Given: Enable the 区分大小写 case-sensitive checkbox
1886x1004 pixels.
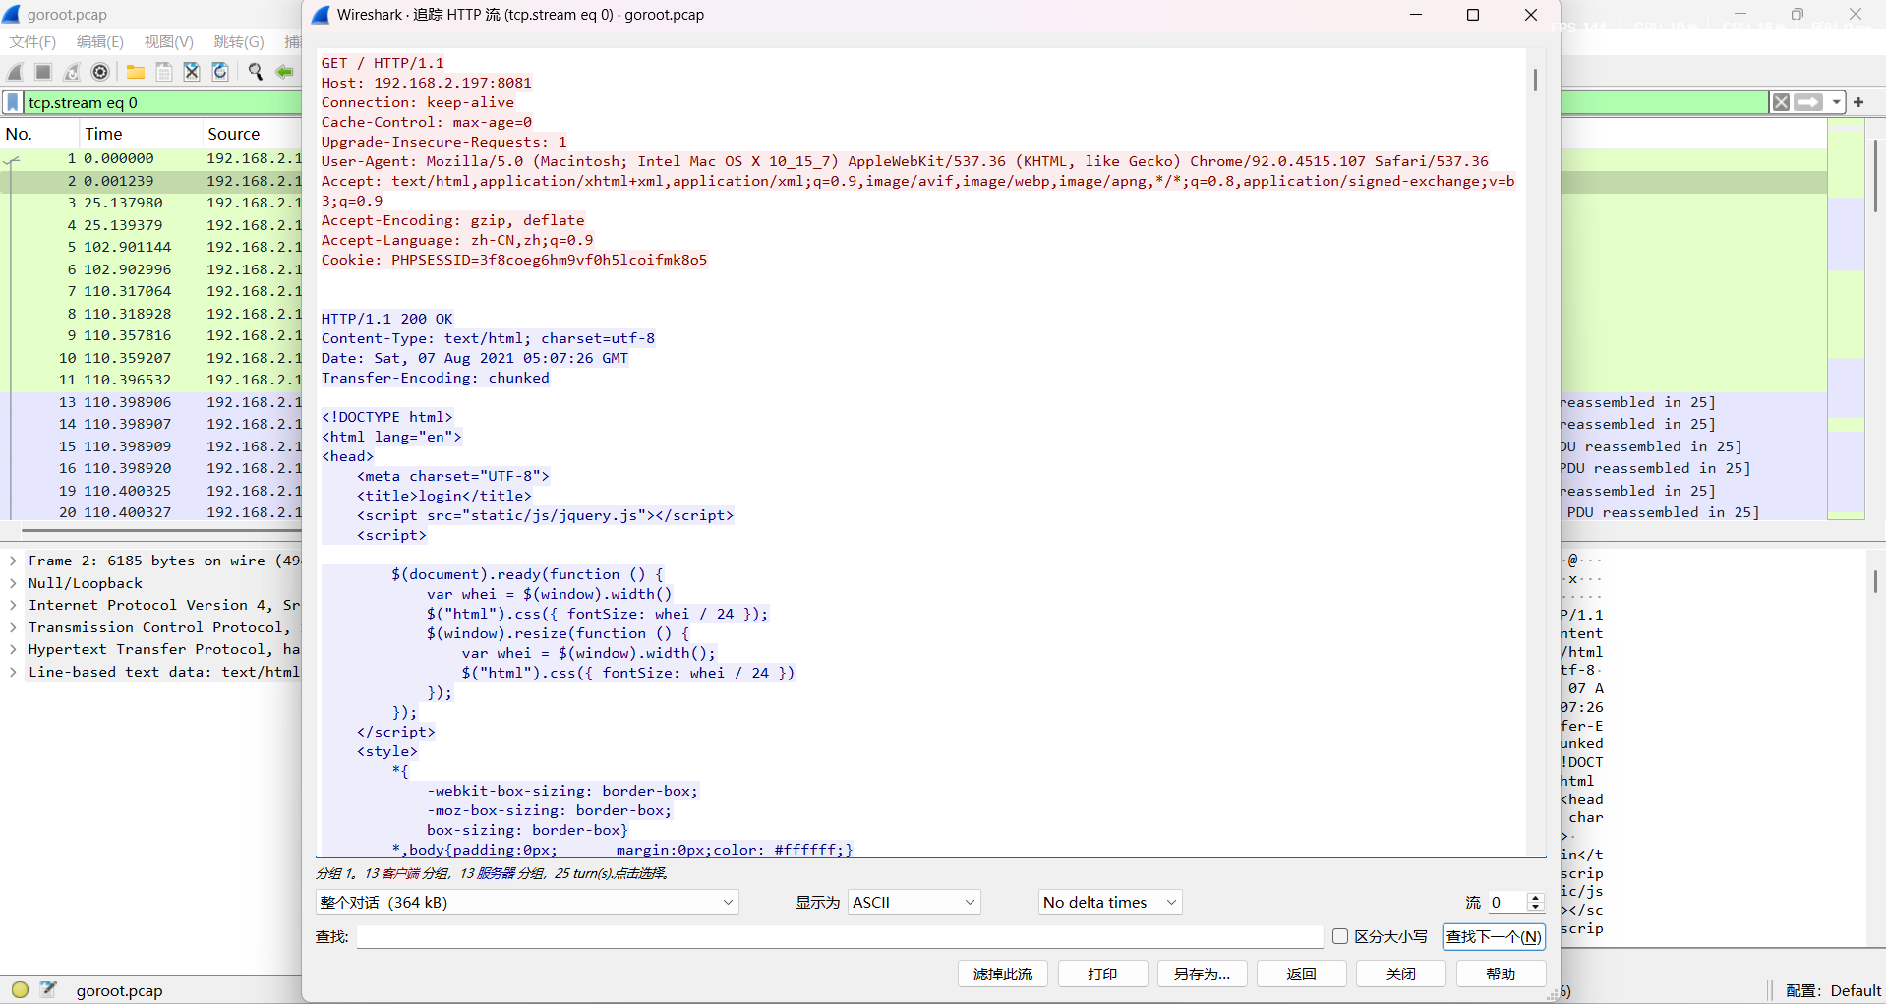Looking at the screenshot, I should point(1339,936).
